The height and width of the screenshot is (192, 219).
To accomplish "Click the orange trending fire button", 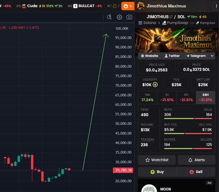I will click(x=128, y=6).
